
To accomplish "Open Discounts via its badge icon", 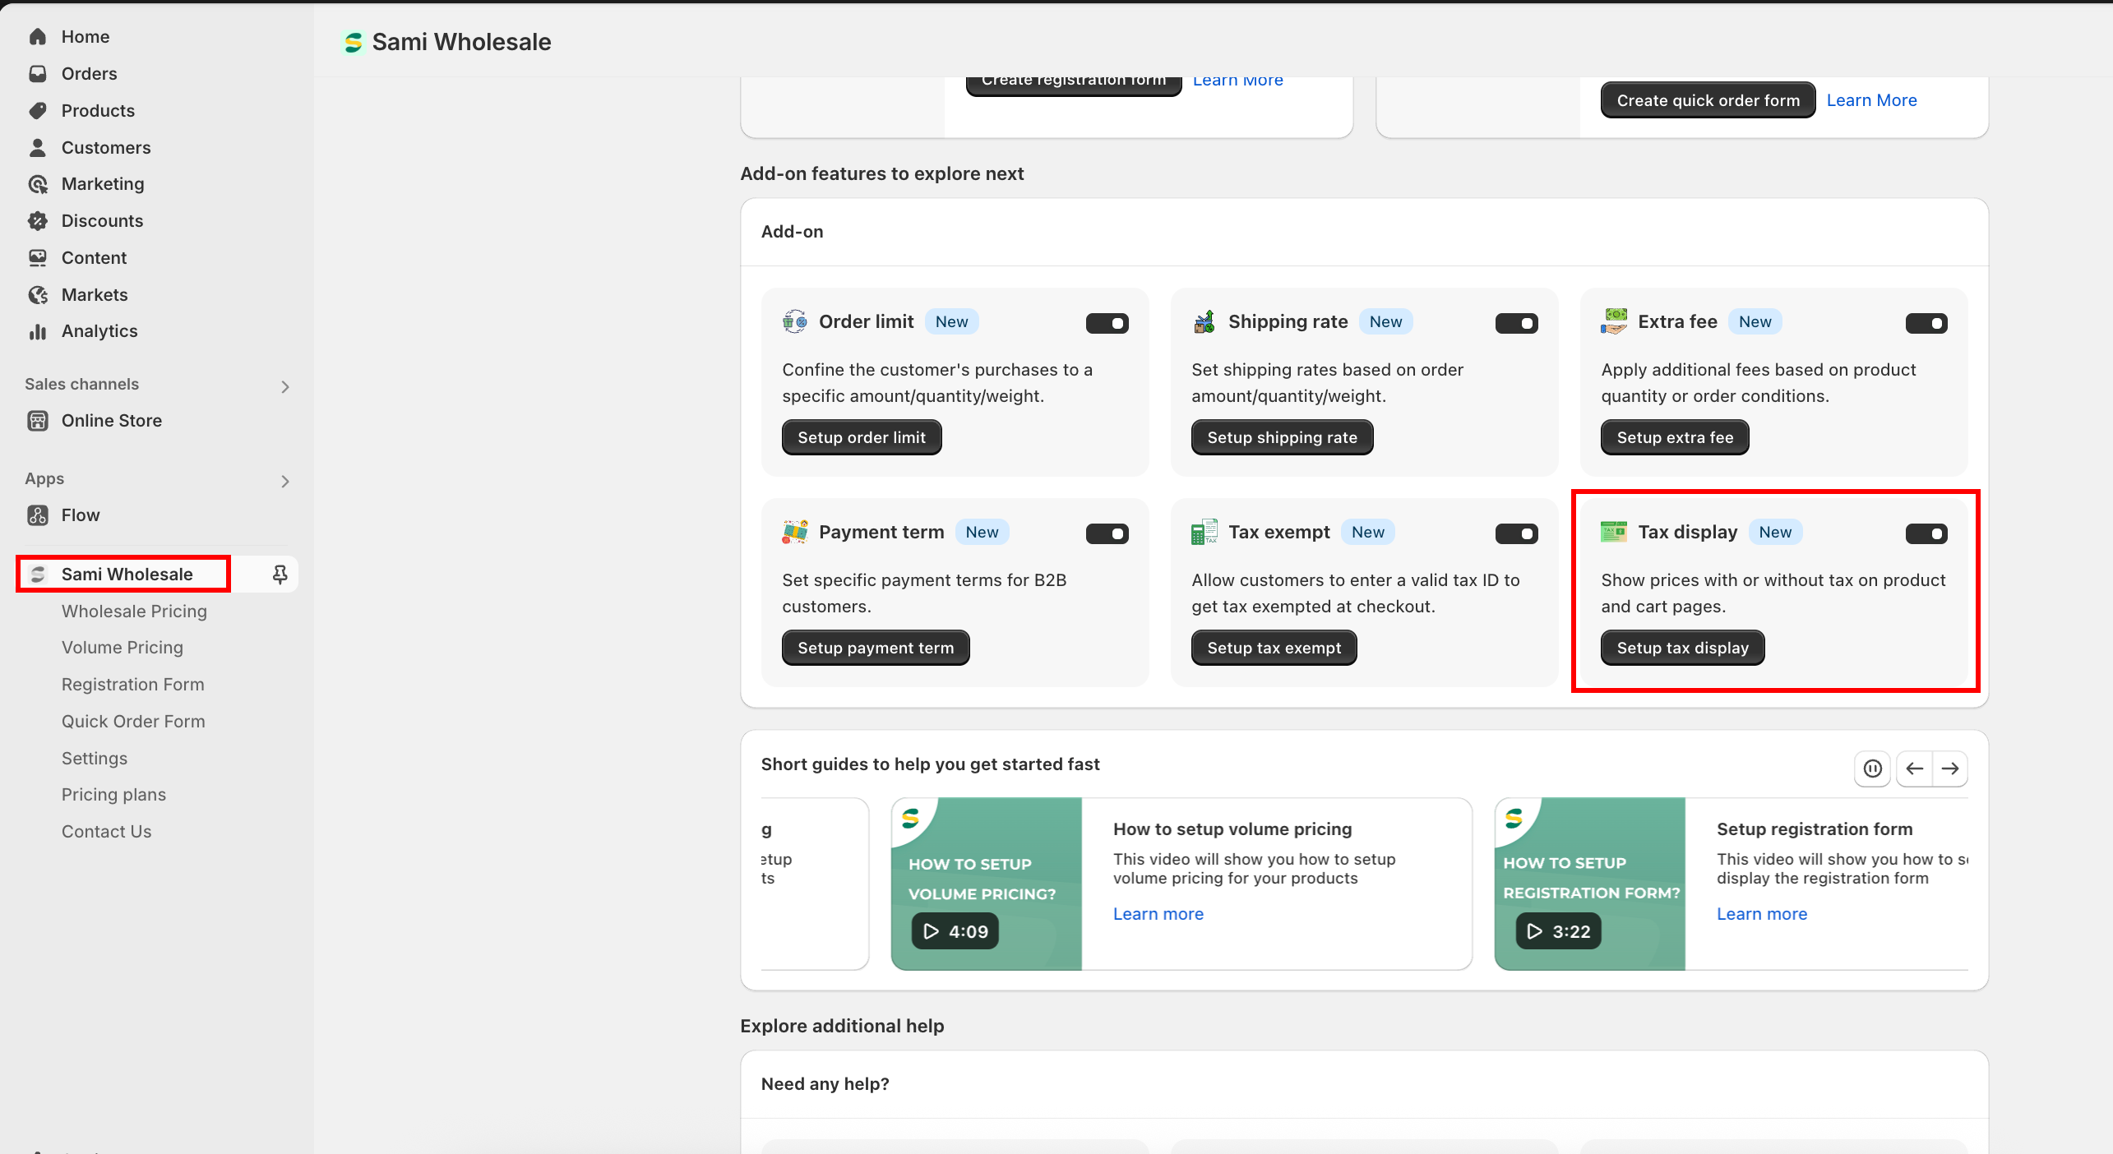I will [38, 221].
